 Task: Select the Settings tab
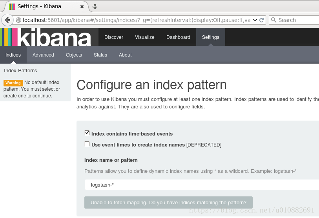211,37
